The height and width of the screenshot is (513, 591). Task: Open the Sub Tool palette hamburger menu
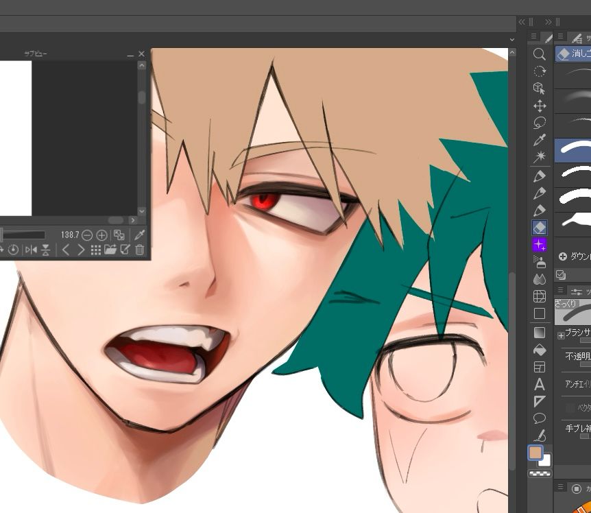tap(560, 36)
